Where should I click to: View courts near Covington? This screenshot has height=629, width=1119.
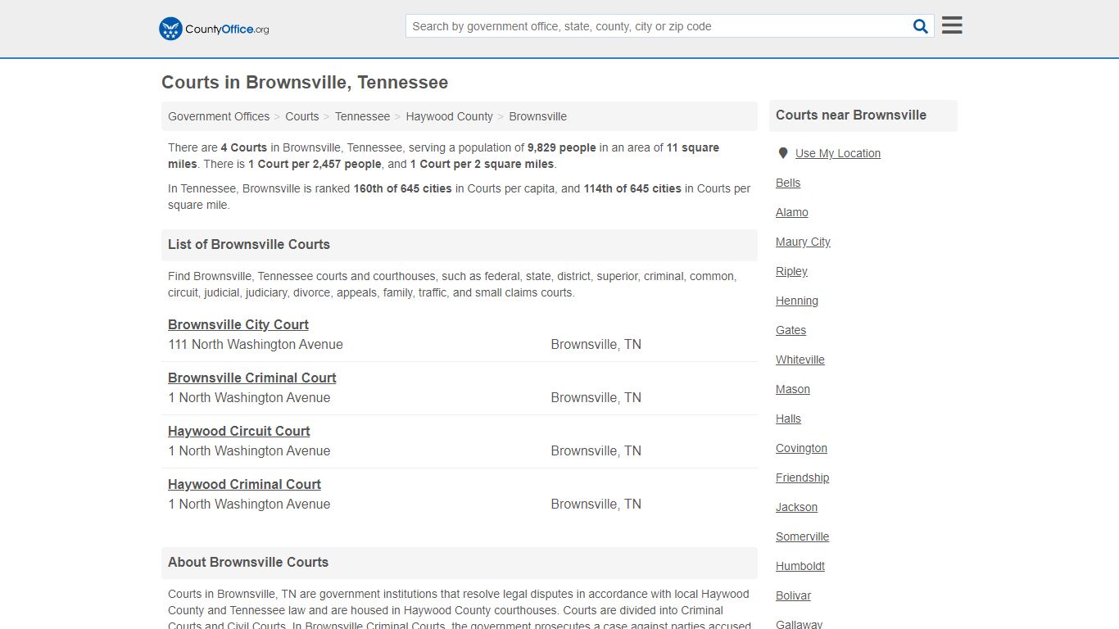pos(801,448)
